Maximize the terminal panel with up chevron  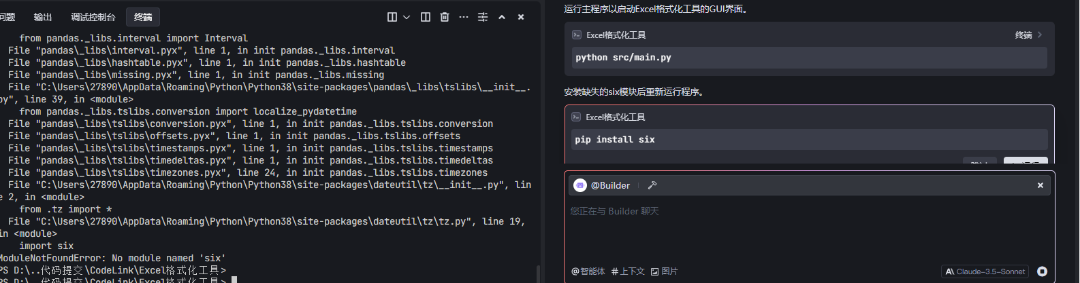[502, 17]
